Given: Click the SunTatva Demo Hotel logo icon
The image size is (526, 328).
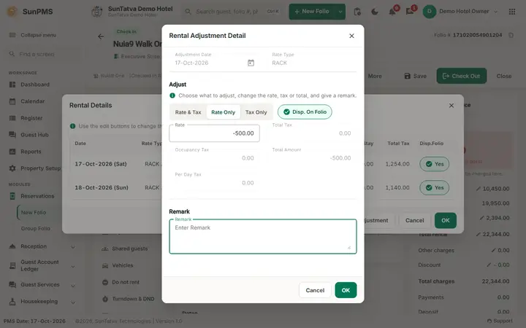Looking at the screenshot, I should click(96, 12).
